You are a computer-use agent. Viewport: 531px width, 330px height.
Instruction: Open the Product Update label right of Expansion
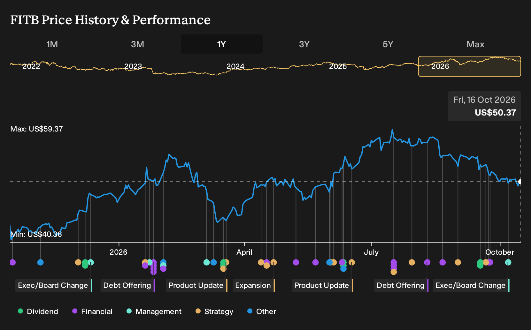click(322, 285)
